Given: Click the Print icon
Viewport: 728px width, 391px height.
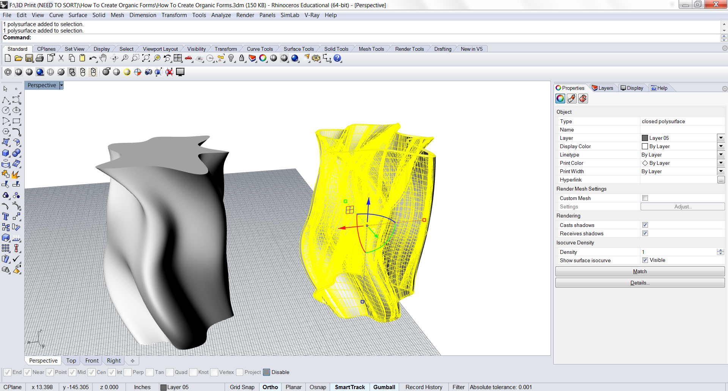Looking at the screenshot, I should tap(39, 58).
